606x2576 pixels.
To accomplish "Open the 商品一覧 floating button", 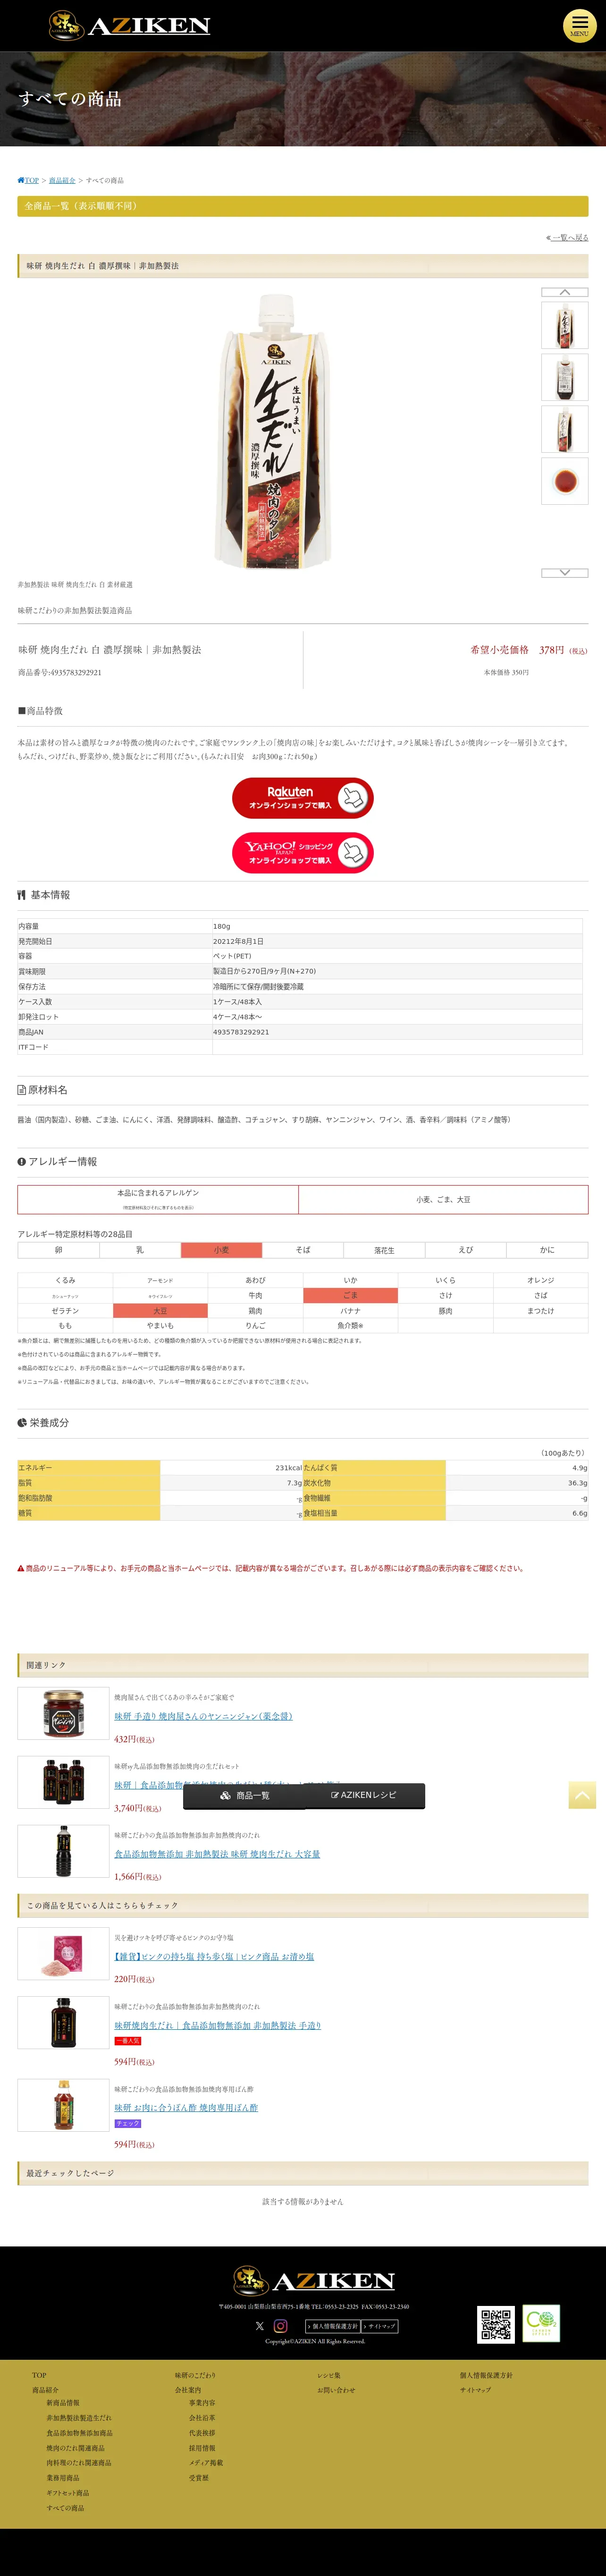I will coord(244,1796).
